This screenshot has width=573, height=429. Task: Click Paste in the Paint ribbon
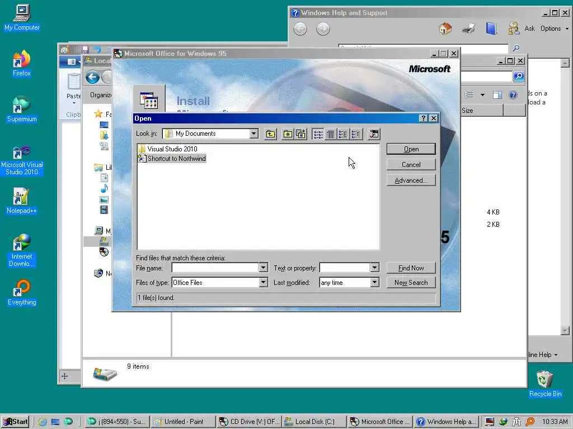73,89
